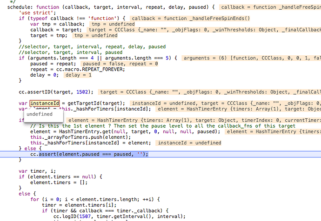Click the 'if (timer && callback === timer._callback)' line
The height and width of the screenshot is (221, 321).
click(x=105, y=211)
